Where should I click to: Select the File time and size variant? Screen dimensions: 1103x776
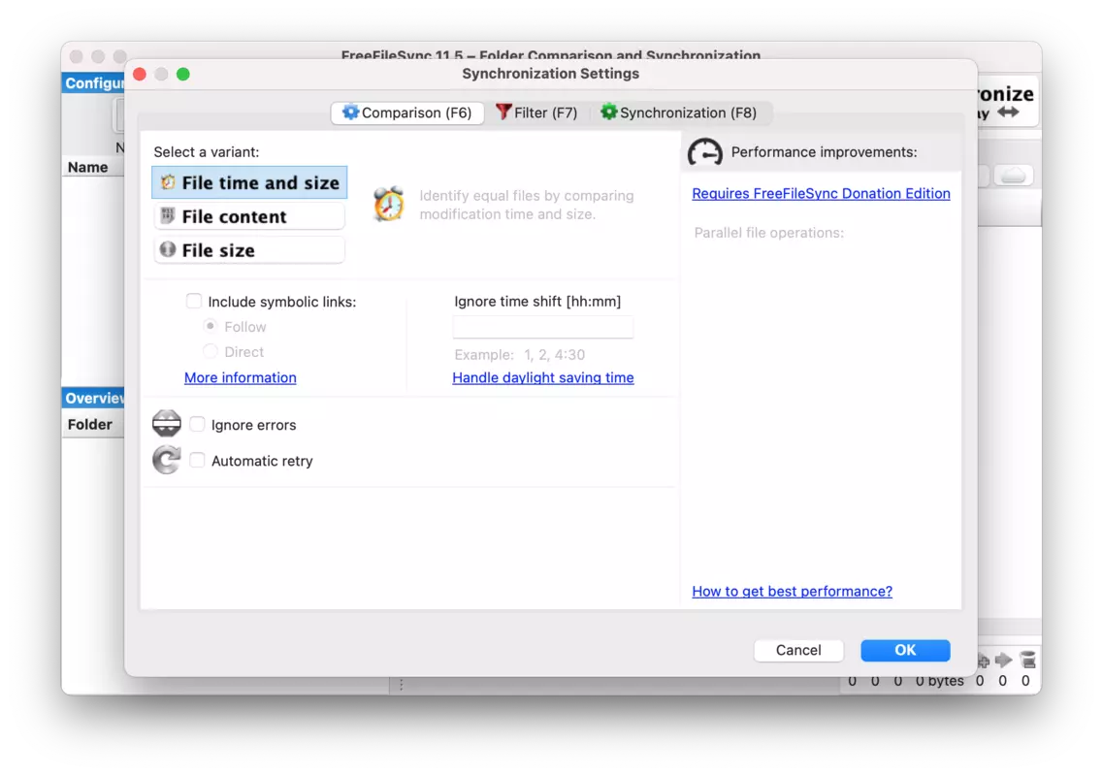pyautogui.click(x=249, y=183)
